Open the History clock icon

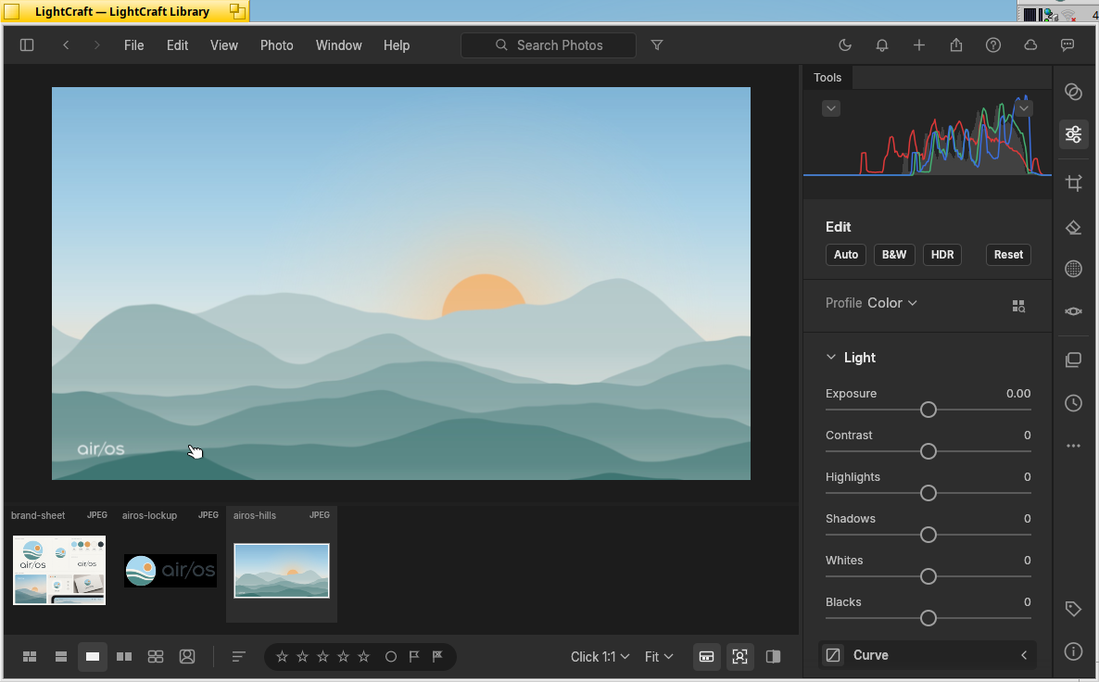pyautogui.click(x=1073, y=403)
